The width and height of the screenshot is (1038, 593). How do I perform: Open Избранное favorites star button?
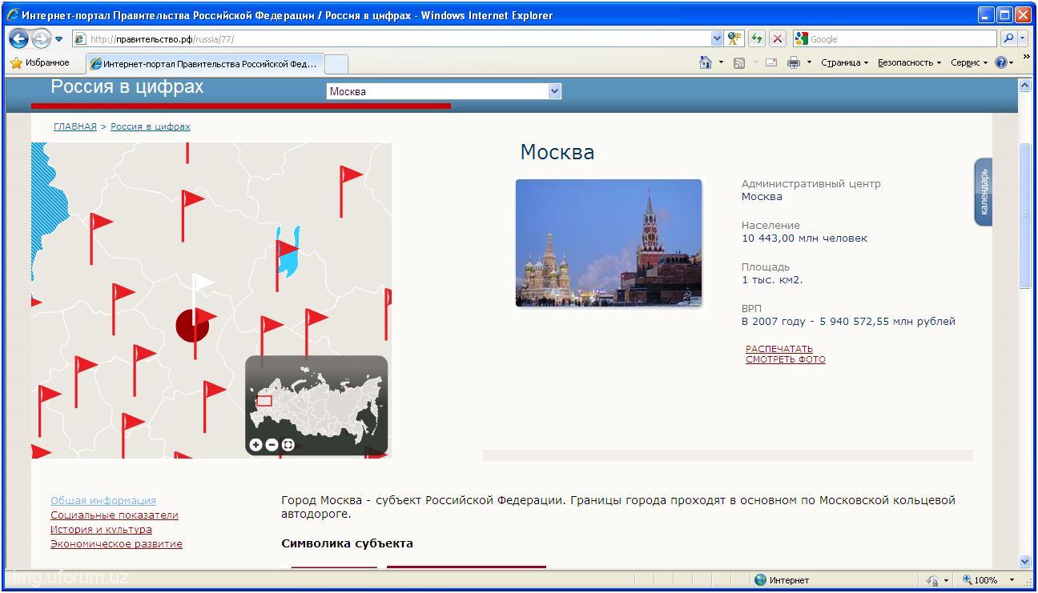point(40,62)
